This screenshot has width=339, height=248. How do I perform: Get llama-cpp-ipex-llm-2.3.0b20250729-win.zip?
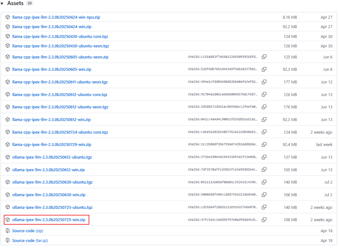(52, 145)
